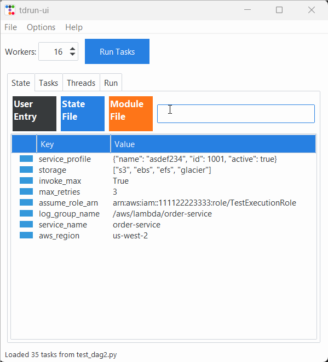Click the tdrun-ui app icon in title bar
Viewport: 328px width, 362px height.
(x=10, y=10)
